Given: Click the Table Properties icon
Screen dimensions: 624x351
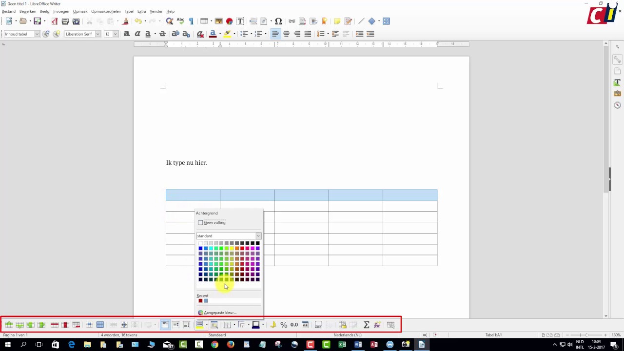Looking at the screenshot, I should tap(390, 325).
